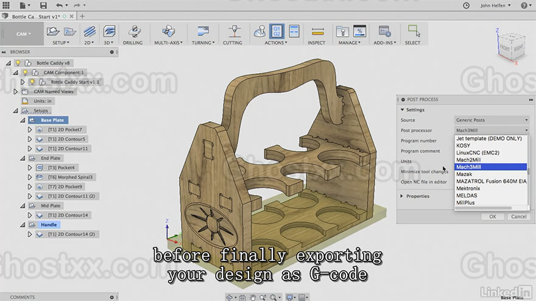Open the Add-Ins scripts icon
This screenshot has width=536, height=301.
pos(385,32)
